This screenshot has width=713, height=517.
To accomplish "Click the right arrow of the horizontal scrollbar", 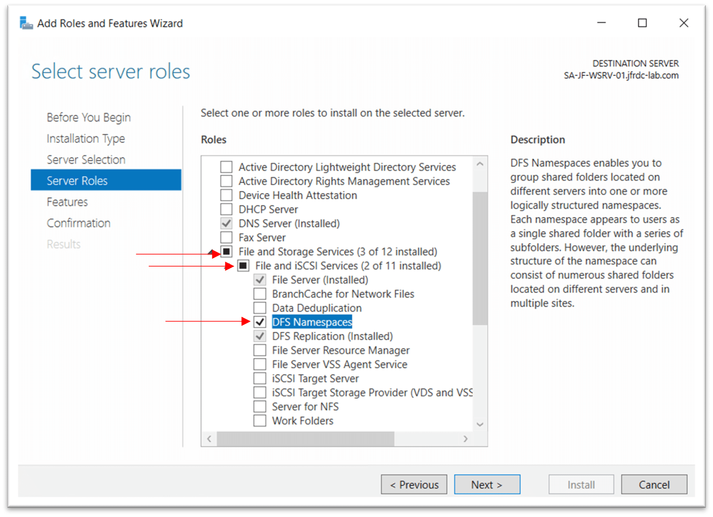I will coord(466,439).
